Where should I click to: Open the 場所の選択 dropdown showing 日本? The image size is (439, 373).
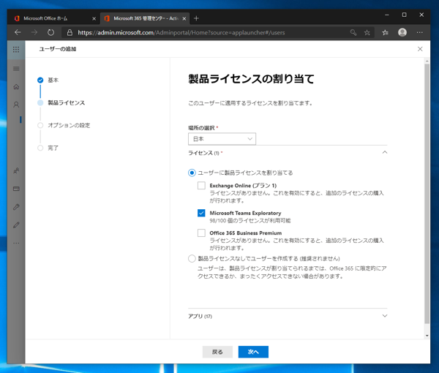tap(222, 139)
